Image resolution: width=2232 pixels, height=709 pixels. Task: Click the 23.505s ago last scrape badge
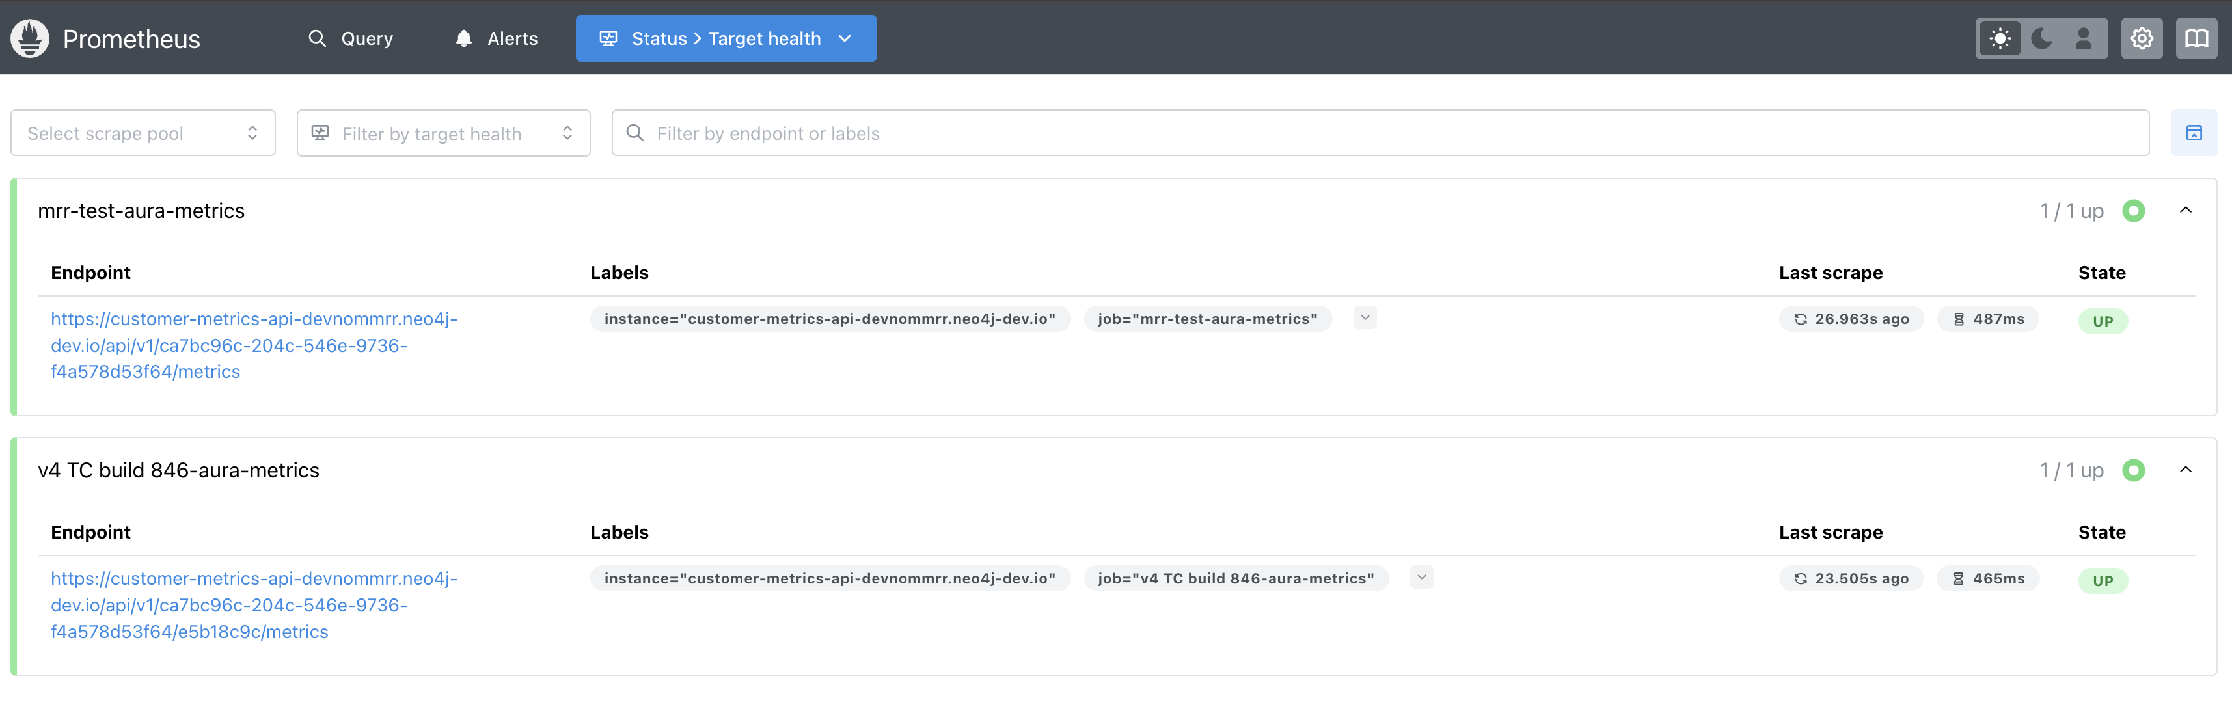pyautogui.click(x=1851, y=578)
